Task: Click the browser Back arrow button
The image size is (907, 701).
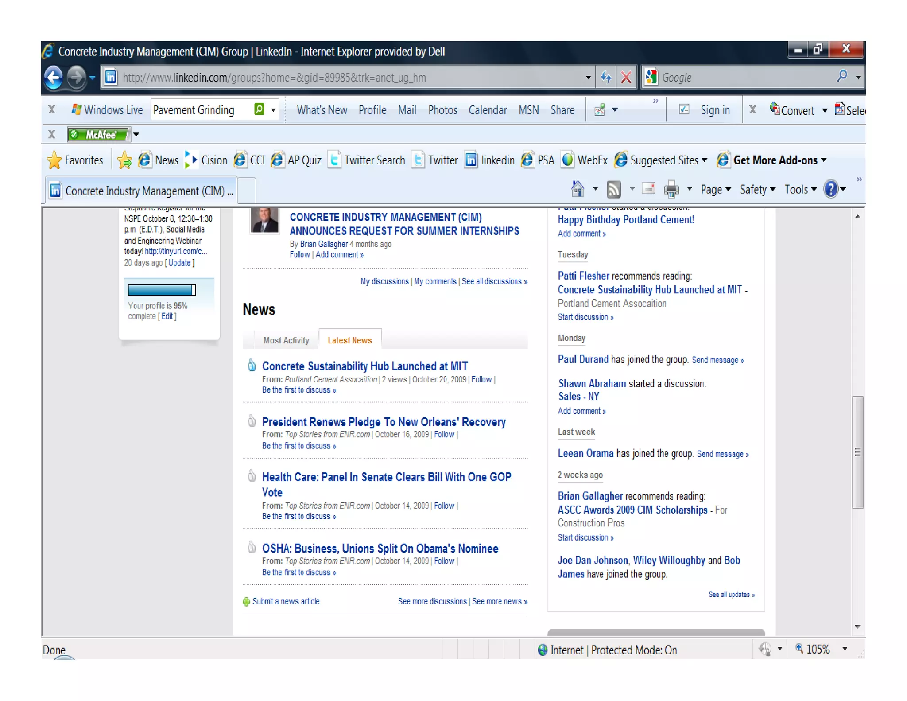Action: [54, 78]
